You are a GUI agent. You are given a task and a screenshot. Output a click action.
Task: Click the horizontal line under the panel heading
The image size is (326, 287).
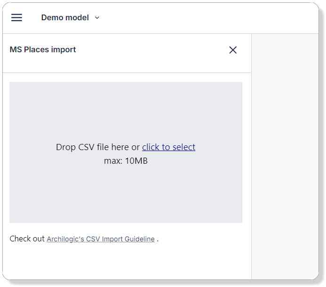click(x=126, y=72)
